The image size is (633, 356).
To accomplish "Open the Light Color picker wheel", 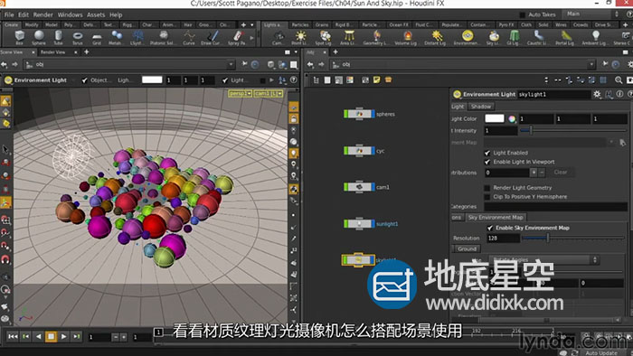I will pos(512,119).
